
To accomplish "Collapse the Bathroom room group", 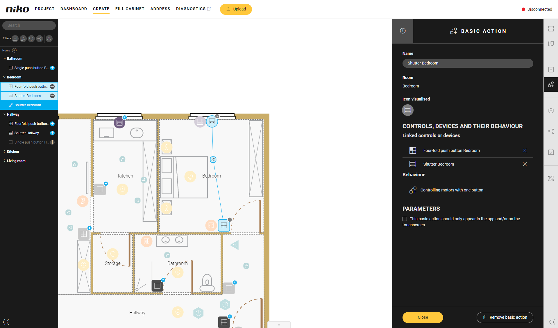I will coord(5,59).
